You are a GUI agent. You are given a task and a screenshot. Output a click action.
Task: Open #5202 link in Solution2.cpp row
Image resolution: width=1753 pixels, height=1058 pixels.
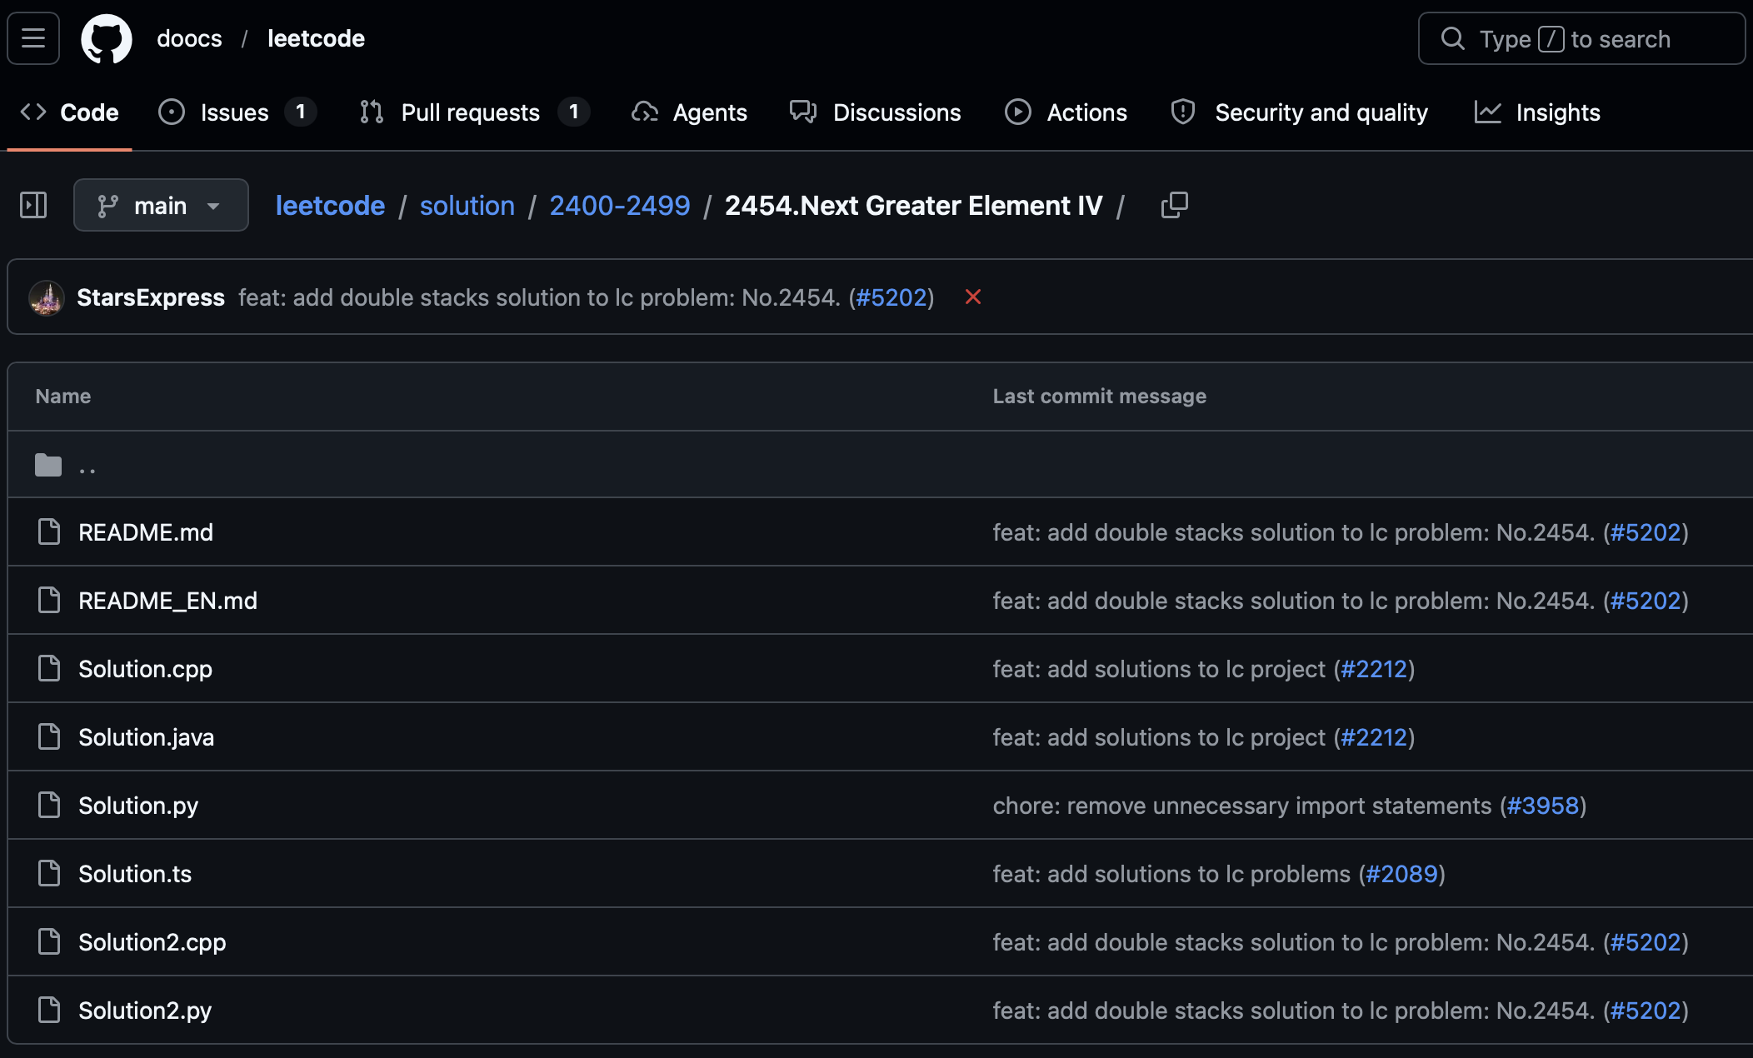pos(1646,942)
